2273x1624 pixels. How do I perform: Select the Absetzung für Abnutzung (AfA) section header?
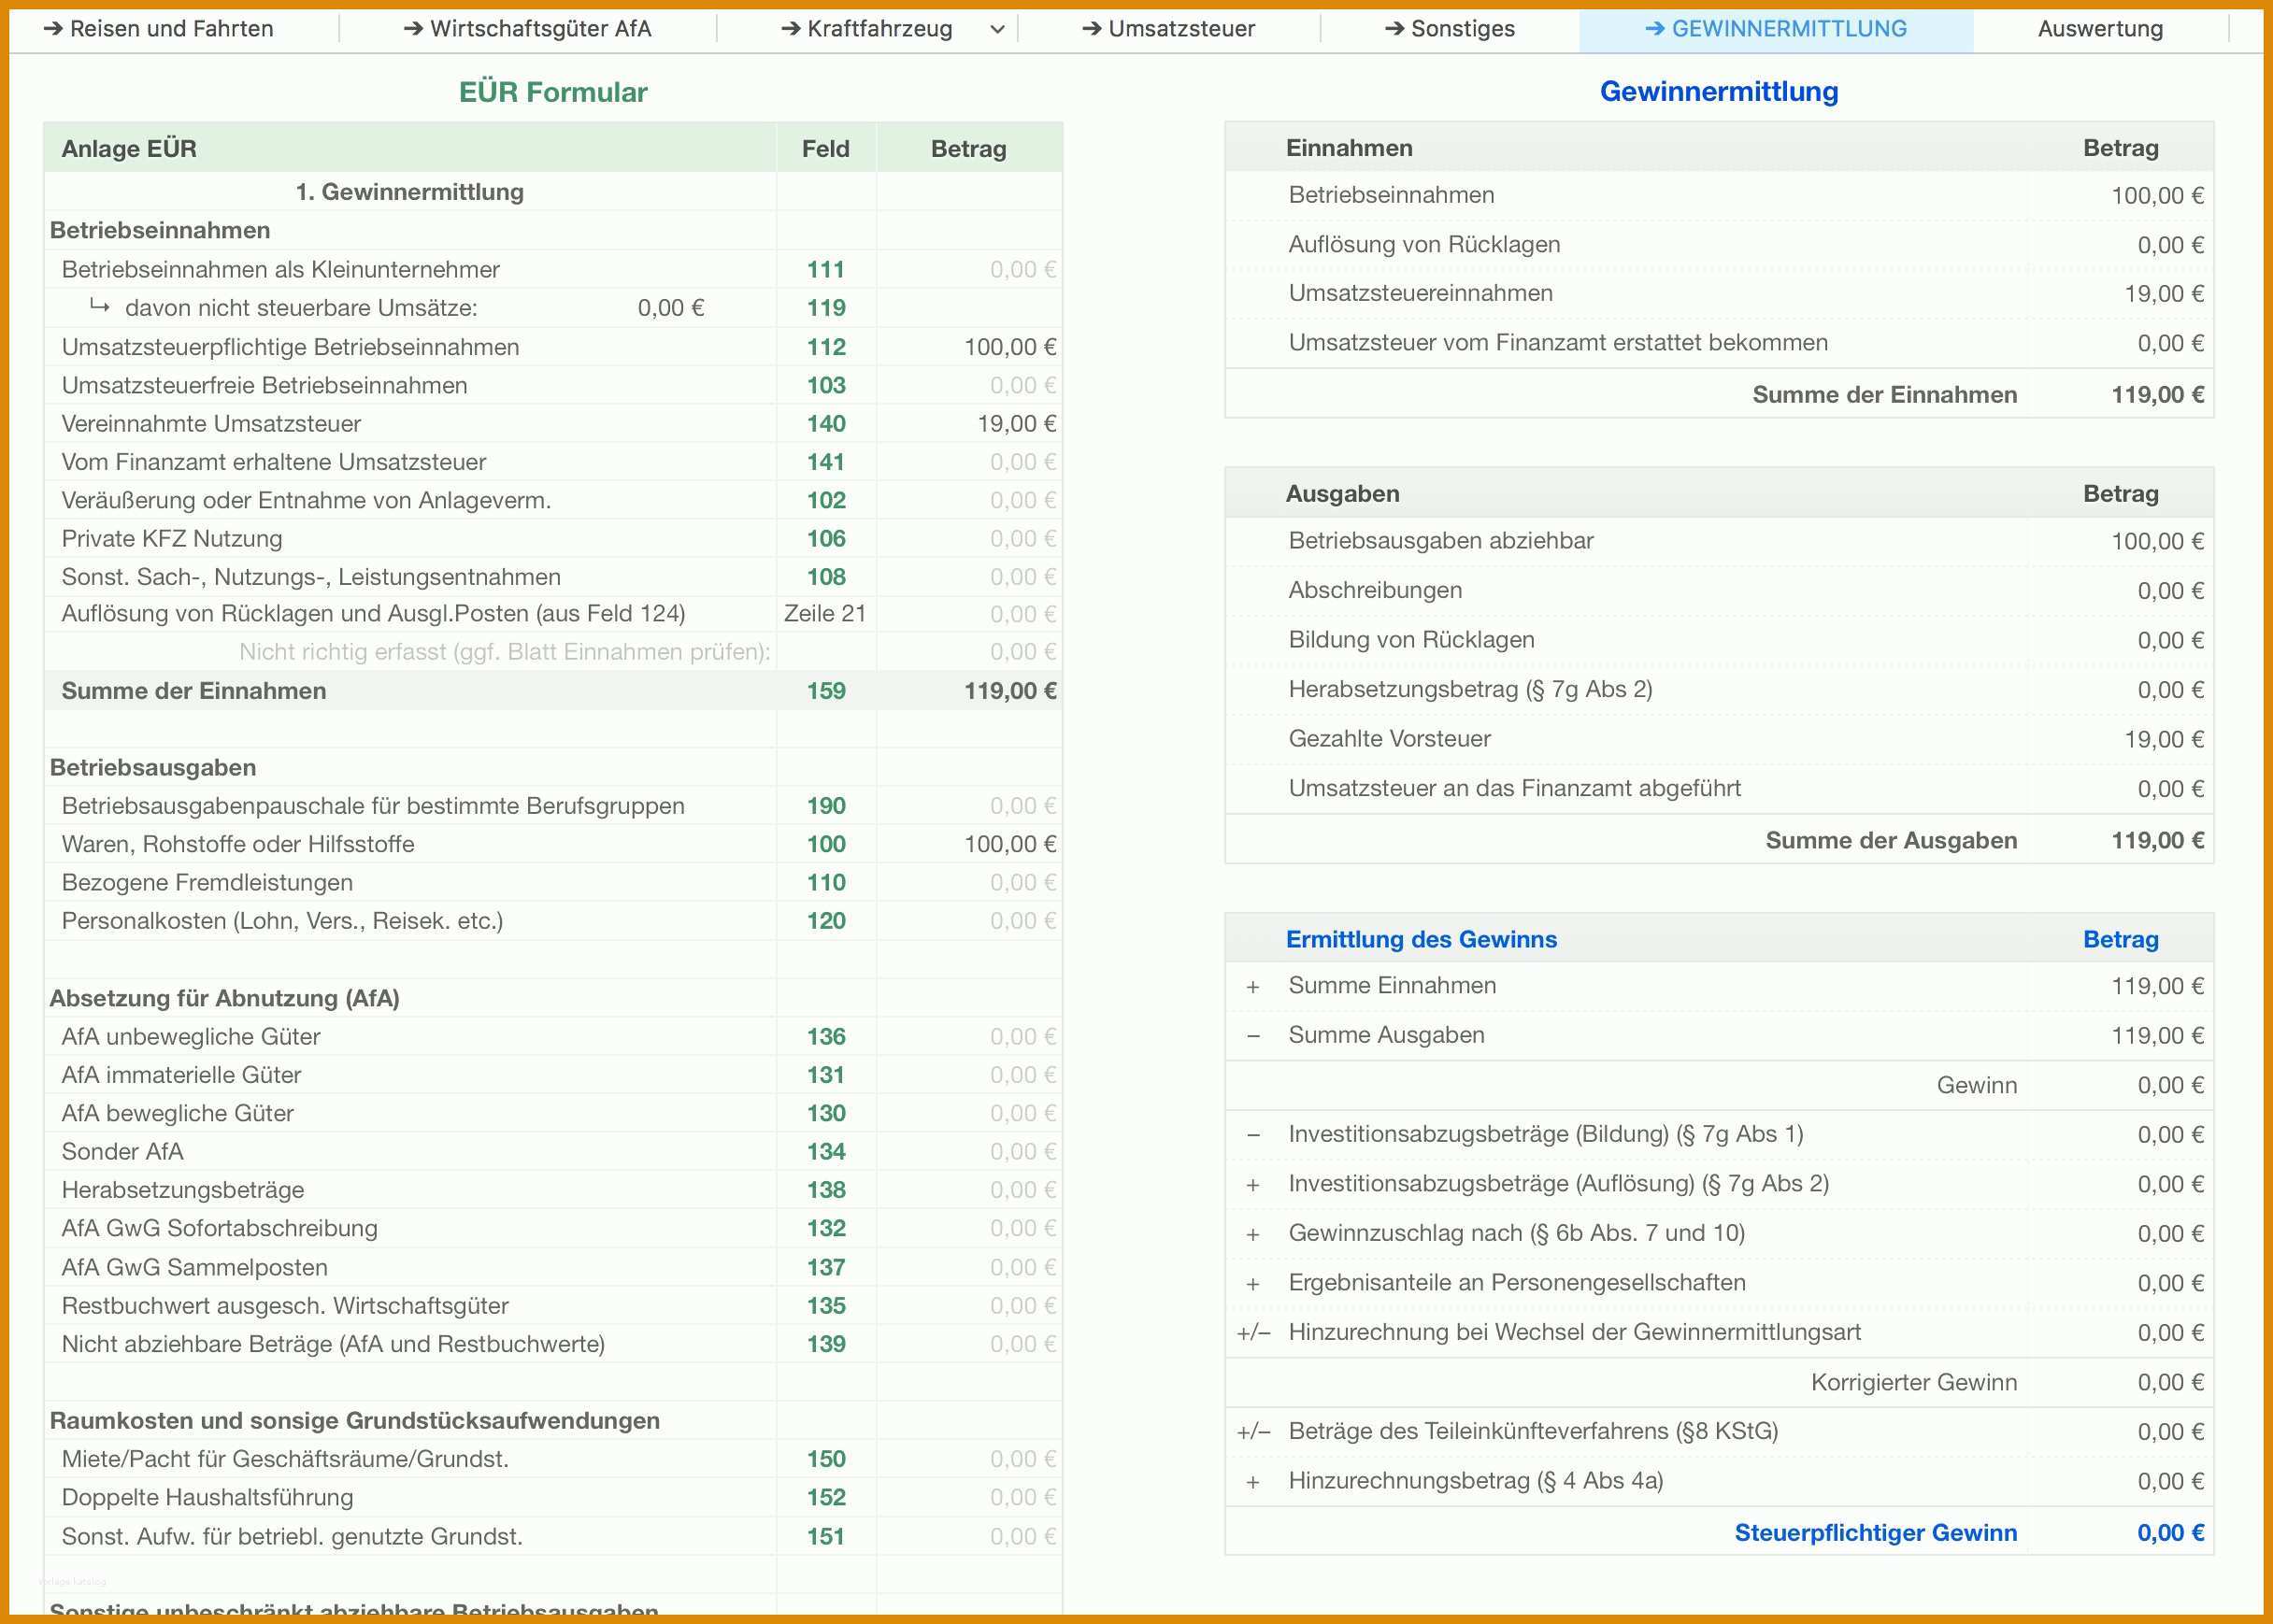point(225,998)
